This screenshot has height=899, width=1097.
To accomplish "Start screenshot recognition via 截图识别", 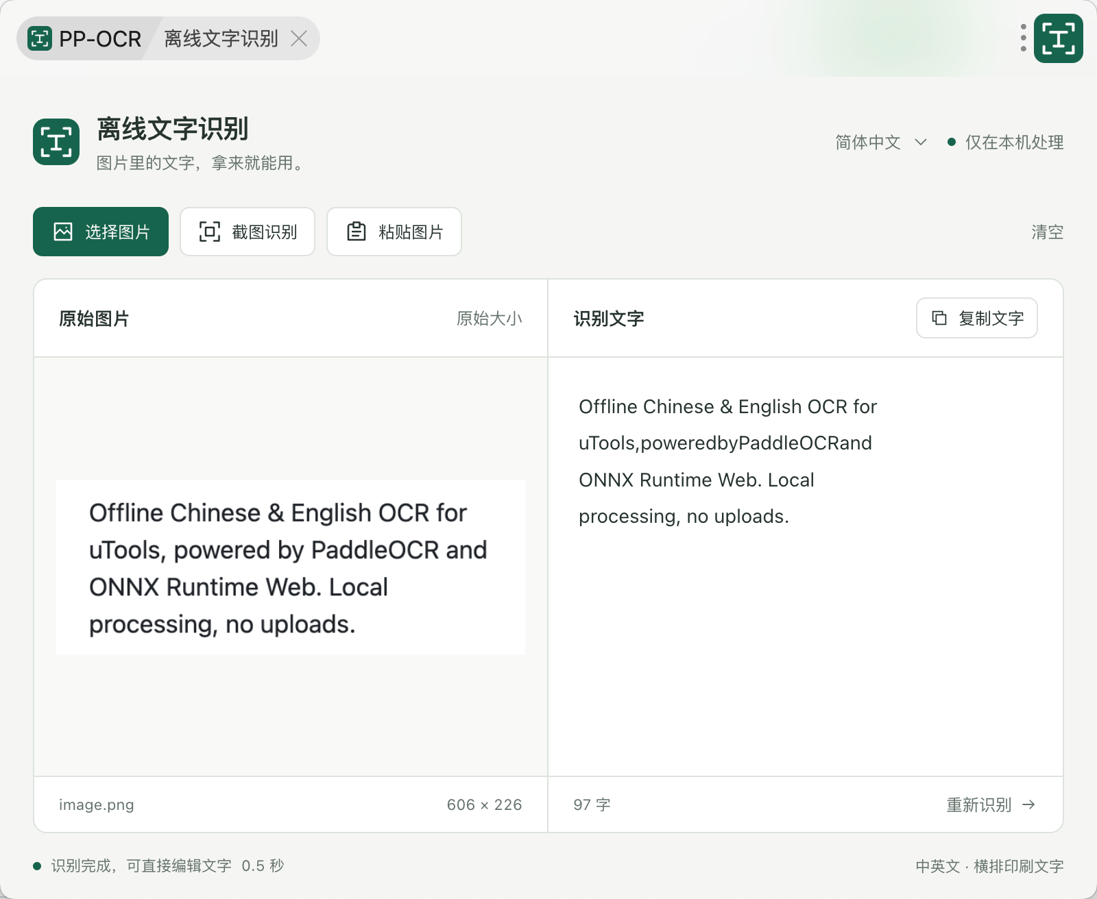I will pos(248,232).
